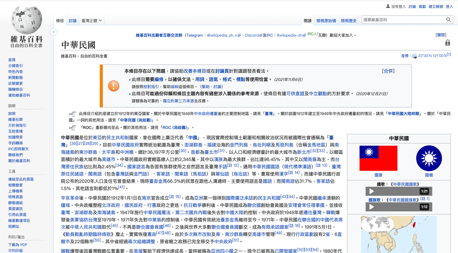Open the 貢獻 link in the top bar

tap(422, 7)
